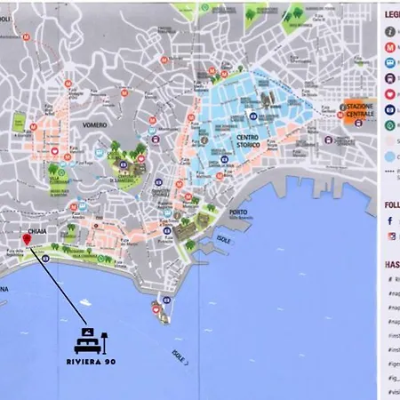Viewport: 400px width, 400px height.
Task: Click the white boat icon in the bay
Action: (x=85, y=302)
